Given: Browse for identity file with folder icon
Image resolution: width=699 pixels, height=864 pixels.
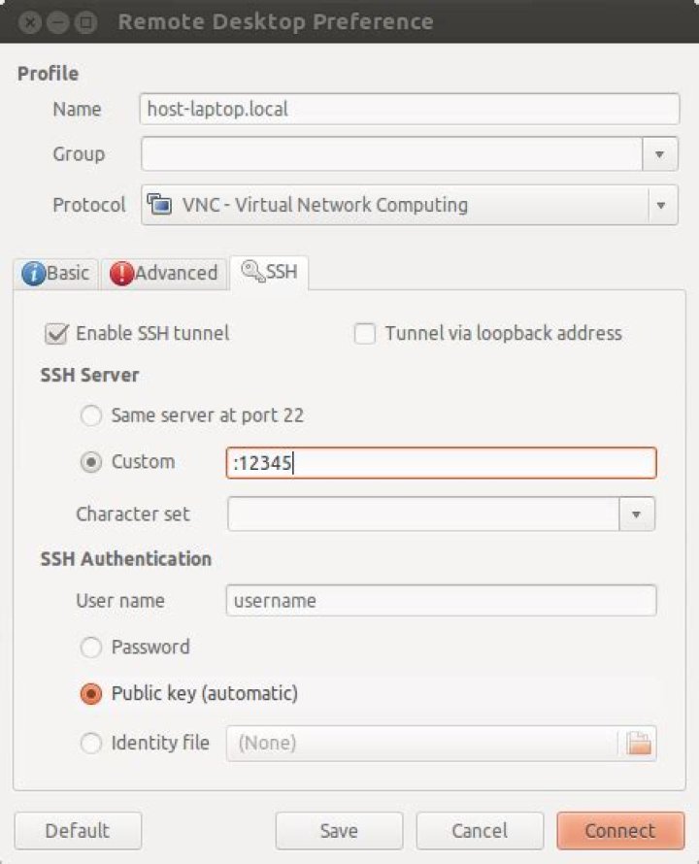Looking at the screenshot, I should pos(639,744).
